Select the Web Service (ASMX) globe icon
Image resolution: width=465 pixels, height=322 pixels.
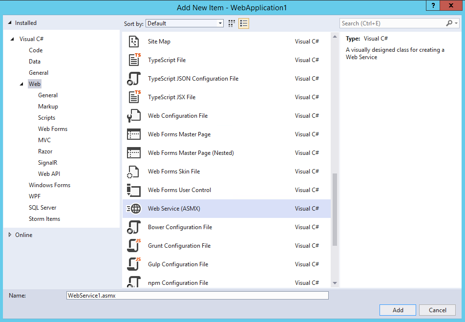tap(133, 209)
